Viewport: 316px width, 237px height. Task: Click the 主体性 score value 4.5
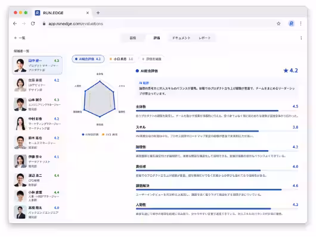tap(295, 107)
